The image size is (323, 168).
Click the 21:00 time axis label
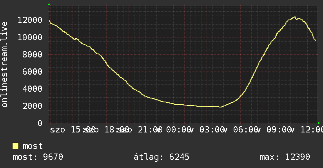coord(150,130)
